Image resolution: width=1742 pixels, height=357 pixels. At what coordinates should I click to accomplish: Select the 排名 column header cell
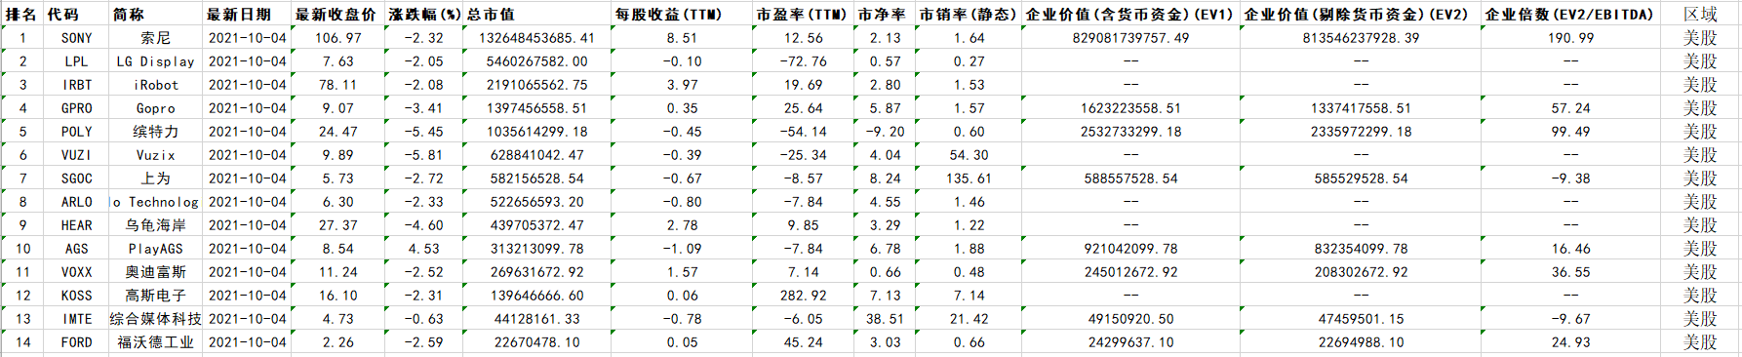click(22, 15)
